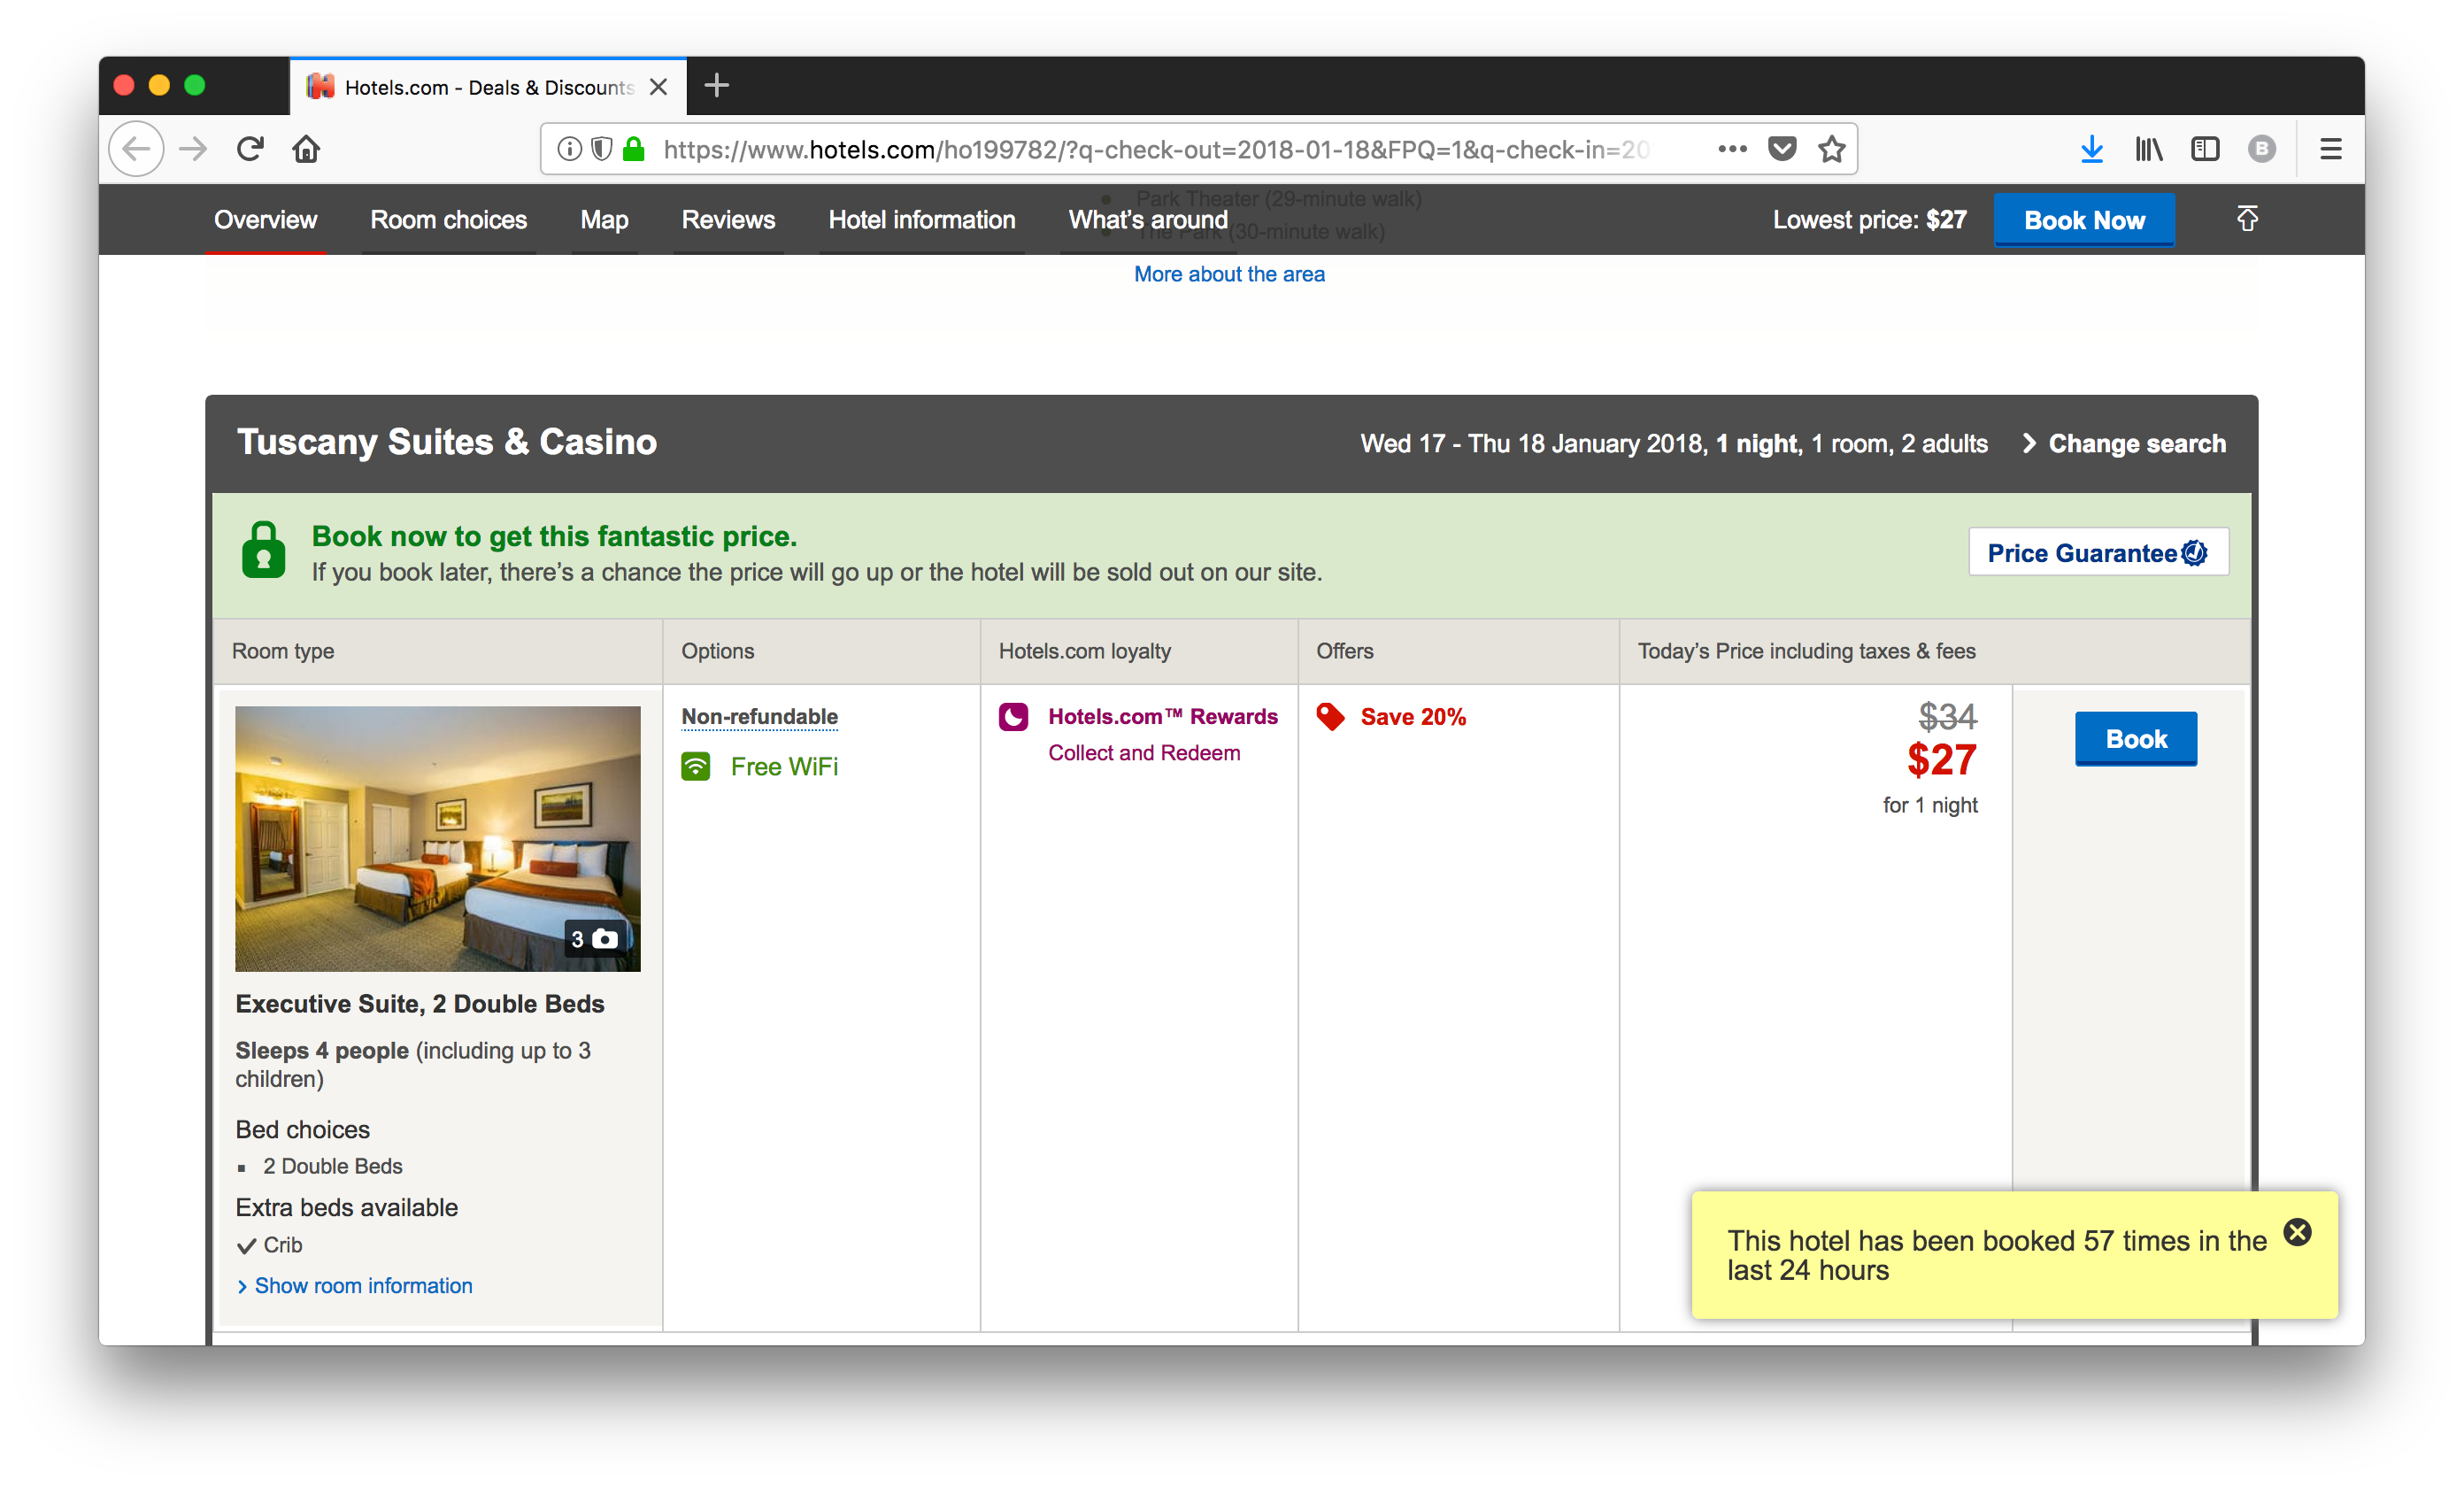This screenshot has height=1487, width=2464.
Task: Click the Crib extra bed item
Action: pos(270,1245)
